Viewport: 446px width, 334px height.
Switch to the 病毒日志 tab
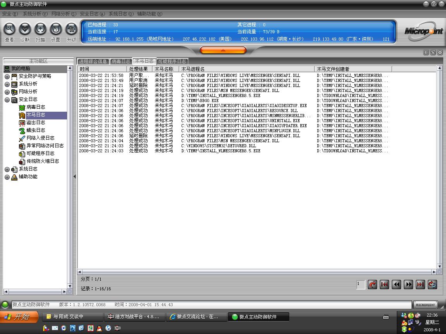121,61
